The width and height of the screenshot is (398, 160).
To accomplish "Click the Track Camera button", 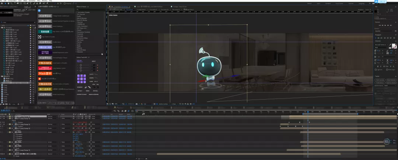I will tap(380, 80).
